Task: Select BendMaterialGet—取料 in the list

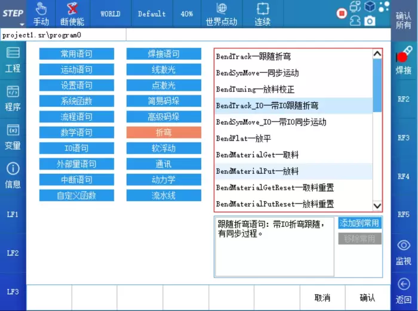Action: pos(257,155)
